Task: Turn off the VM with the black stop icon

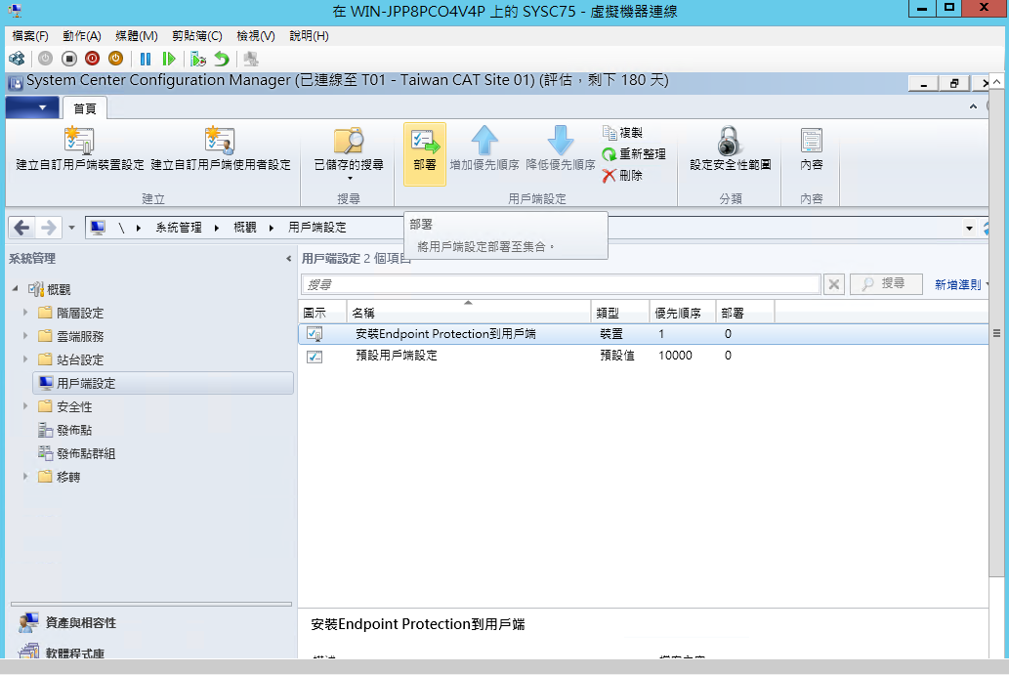Action: coord(68,60)
